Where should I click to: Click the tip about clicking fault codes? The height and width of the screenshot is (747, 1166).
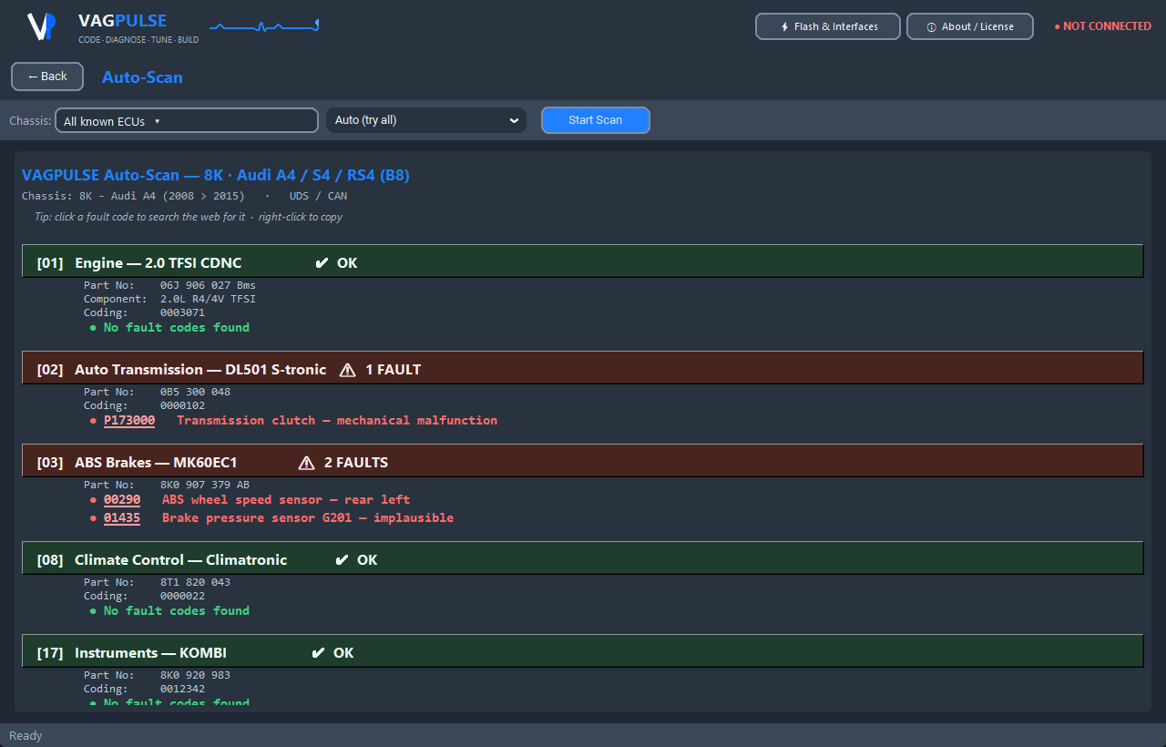click(189, 217)
